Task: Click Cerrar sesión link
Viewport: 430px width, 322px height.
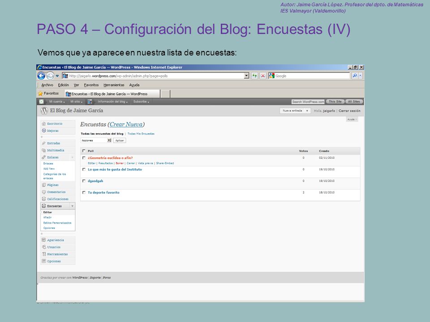Action: [349, 110]
